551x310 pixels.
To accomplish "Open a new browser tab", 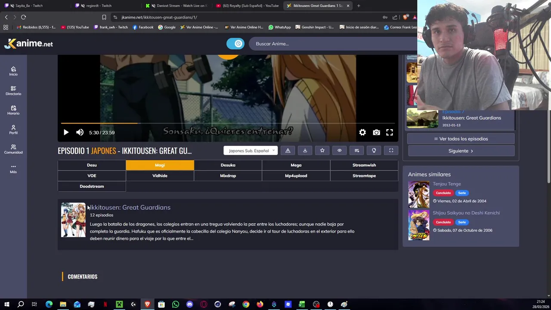I will click(x=359, y=6).
